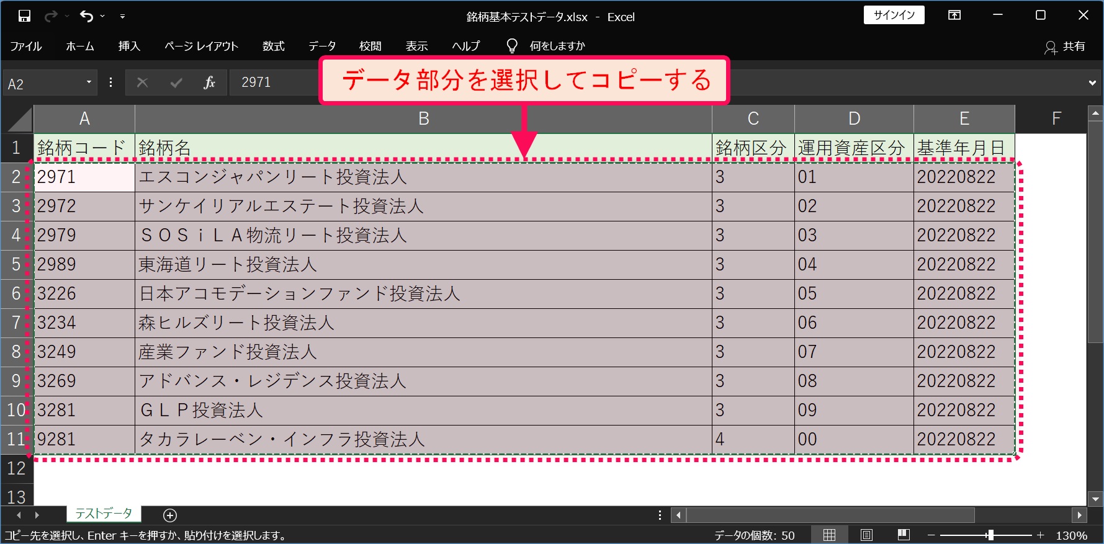Select column E header
Screen dimensions: 1104x544
click(964, 118)
